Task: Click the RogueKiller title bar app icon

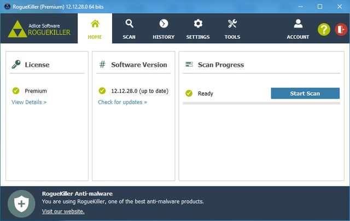Action: click(x=7, y=7)
